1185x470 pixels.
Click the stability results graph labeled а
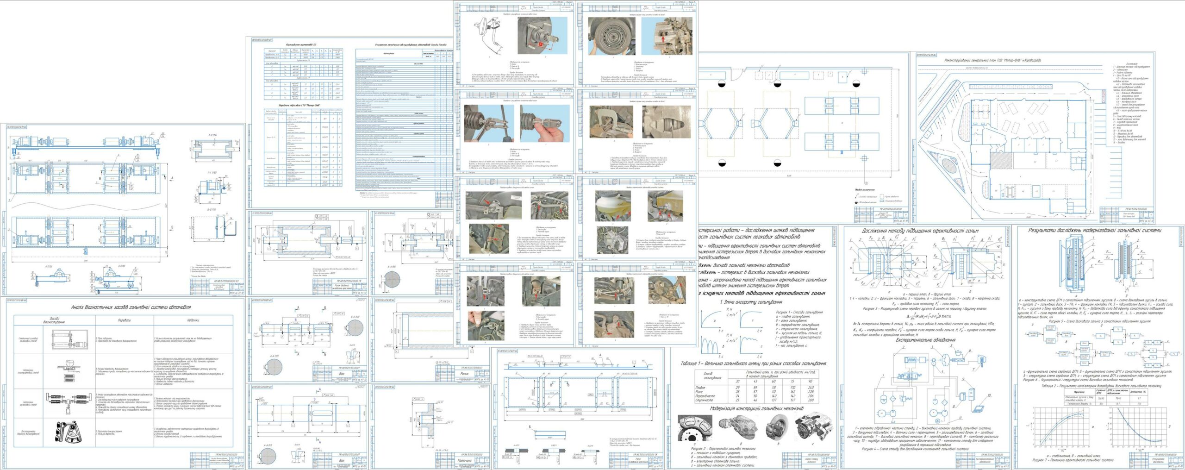[1059, 427]
